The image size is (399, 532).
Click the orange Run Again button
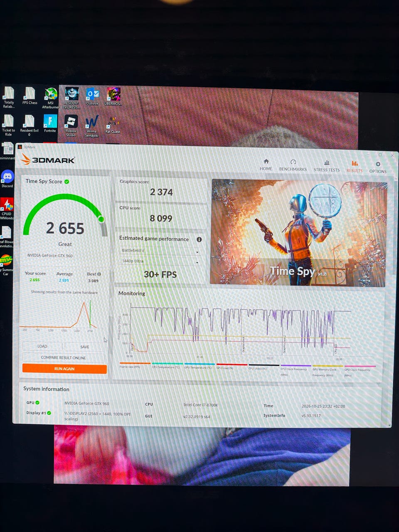(64, 369)
